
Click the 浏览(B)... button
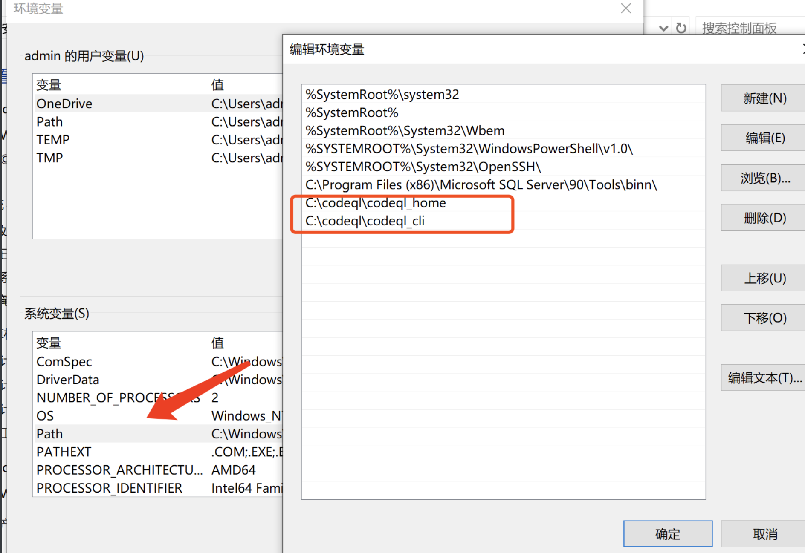point(762,178)
